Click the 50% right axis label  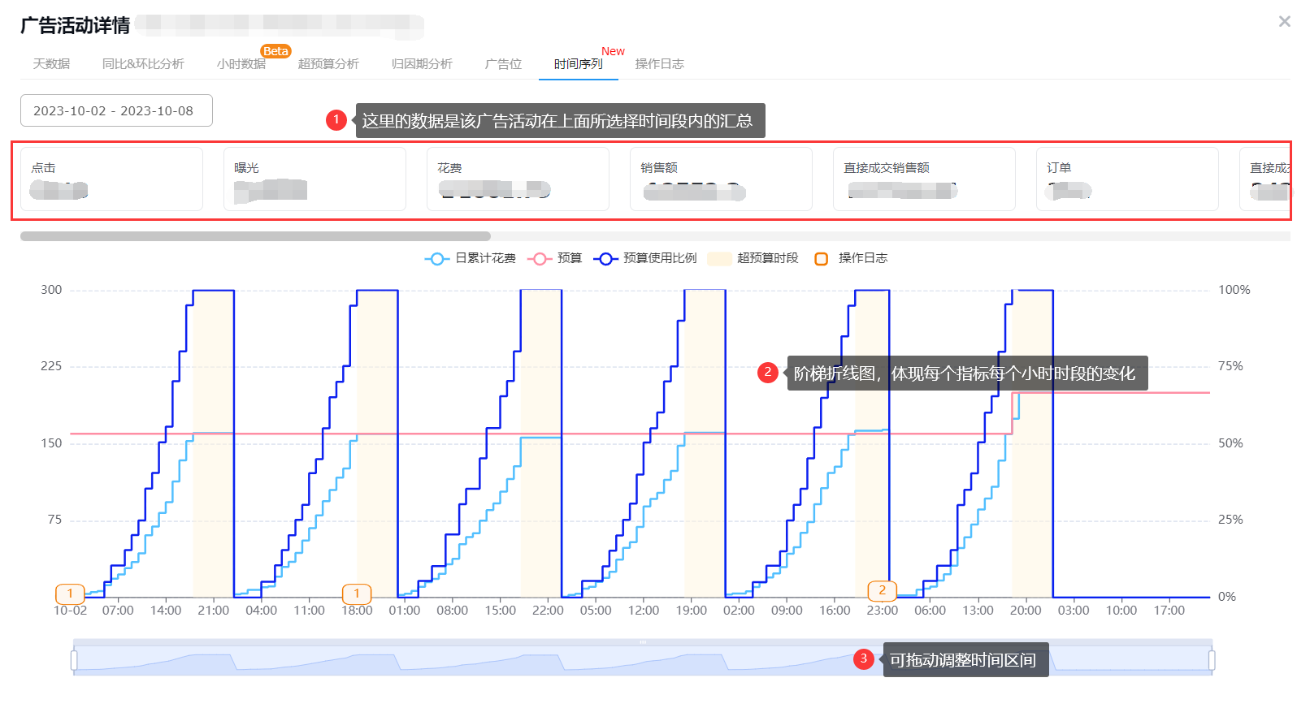click(x=1230, y=443)
